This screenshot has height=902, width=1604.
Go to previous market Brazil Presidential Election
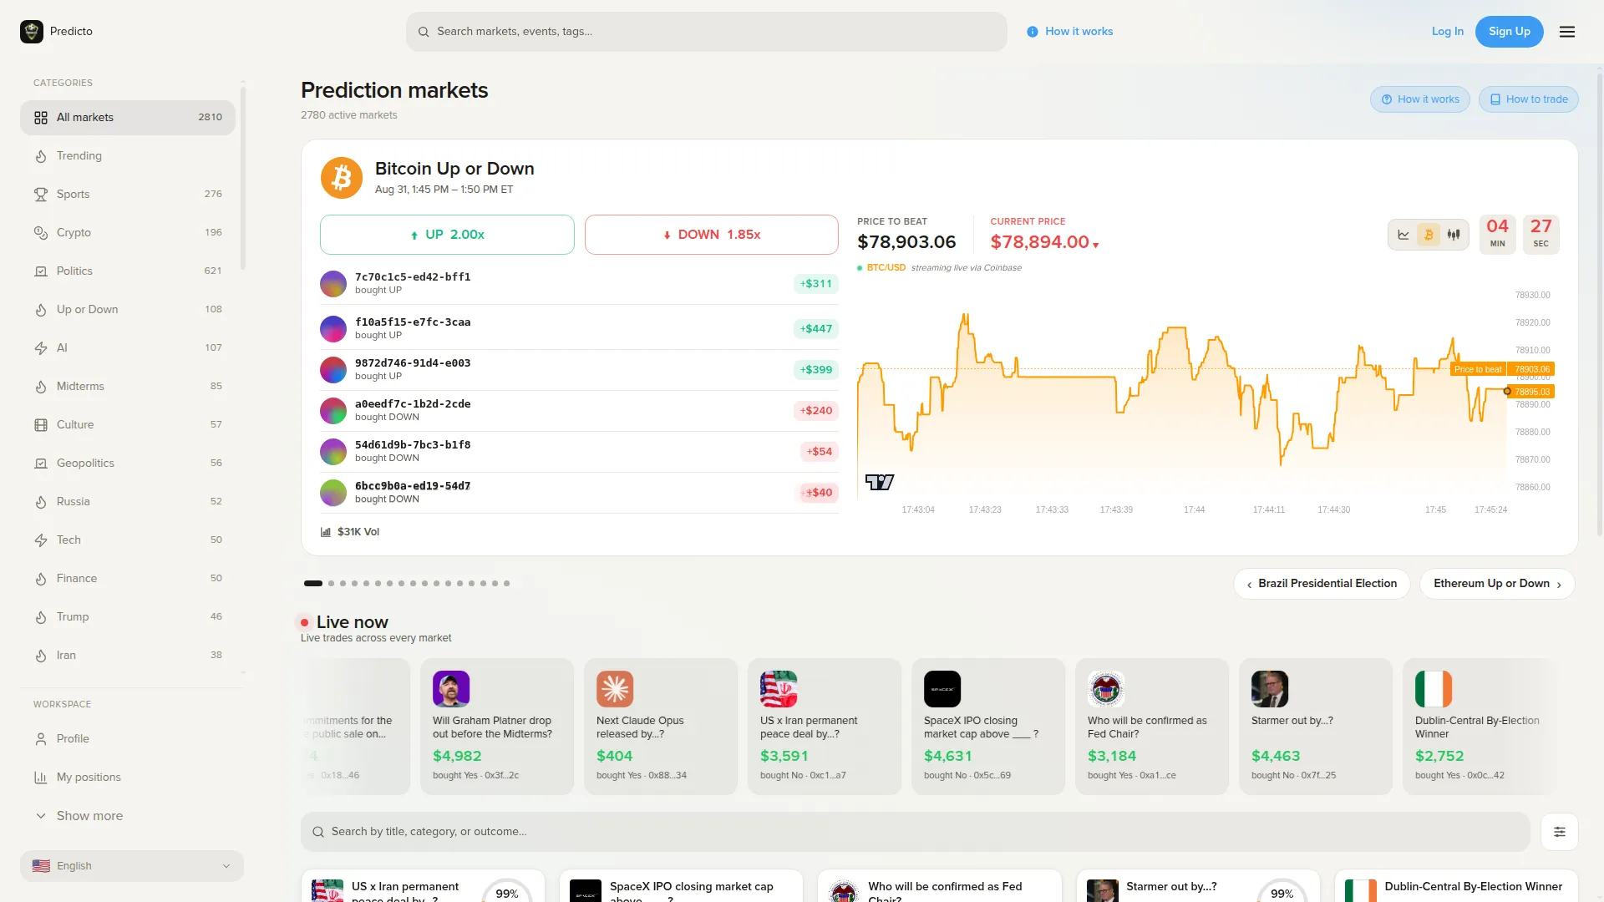pos(1322,584)
